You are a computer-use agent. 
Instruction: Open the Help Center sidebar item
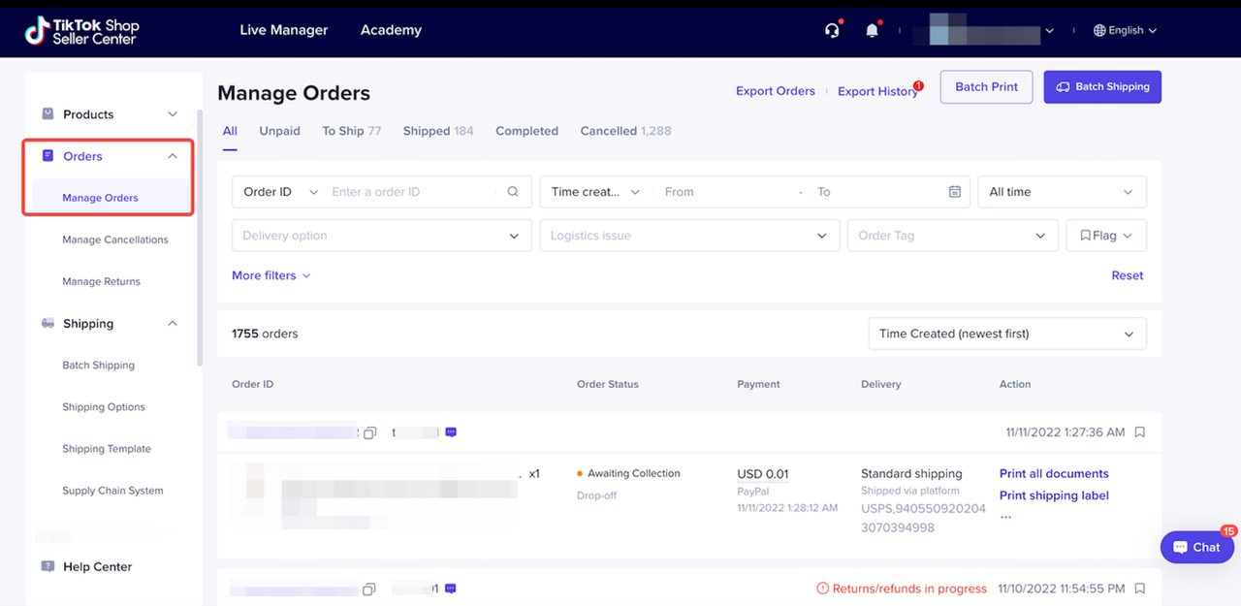[x=97, y=566]
